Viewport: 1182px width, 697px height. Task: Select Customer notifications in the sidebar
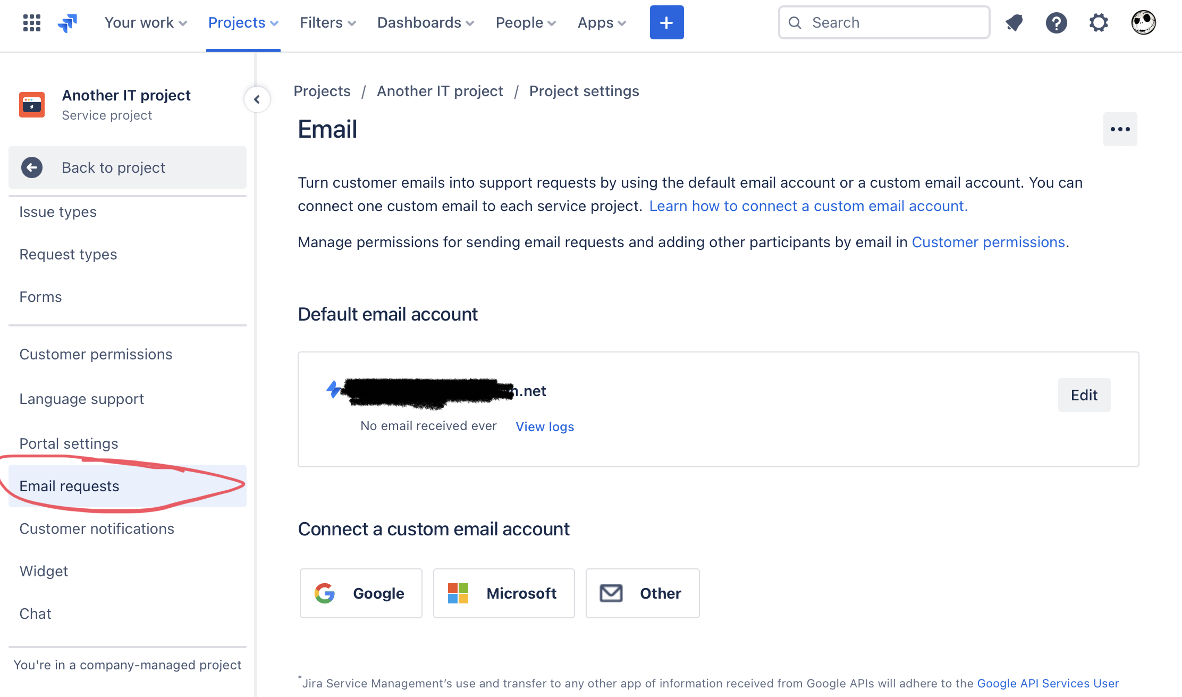[97, 528]
